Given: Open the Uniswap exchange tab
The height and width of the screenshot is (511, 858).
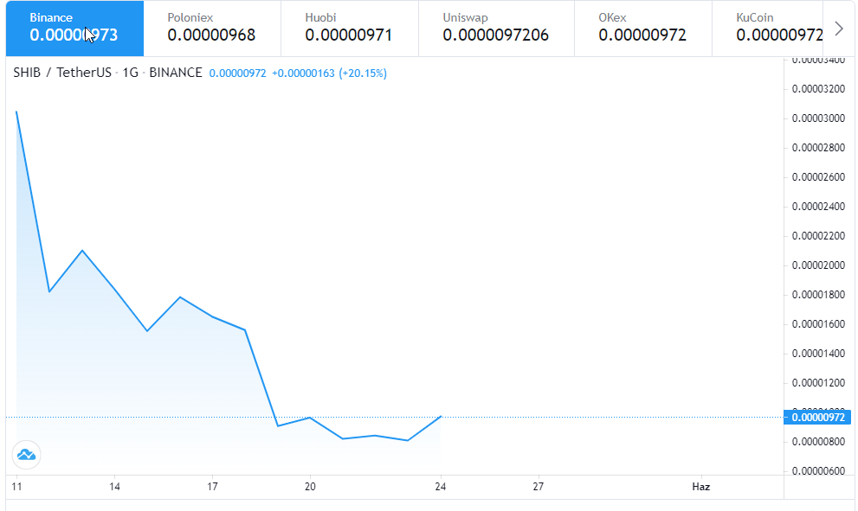Looking at the screenshot, I should click(496, 29).
